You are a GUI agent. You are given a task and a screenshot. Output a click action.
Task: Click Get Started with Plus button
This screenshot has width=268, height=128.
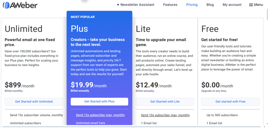(x=99, y=101)
